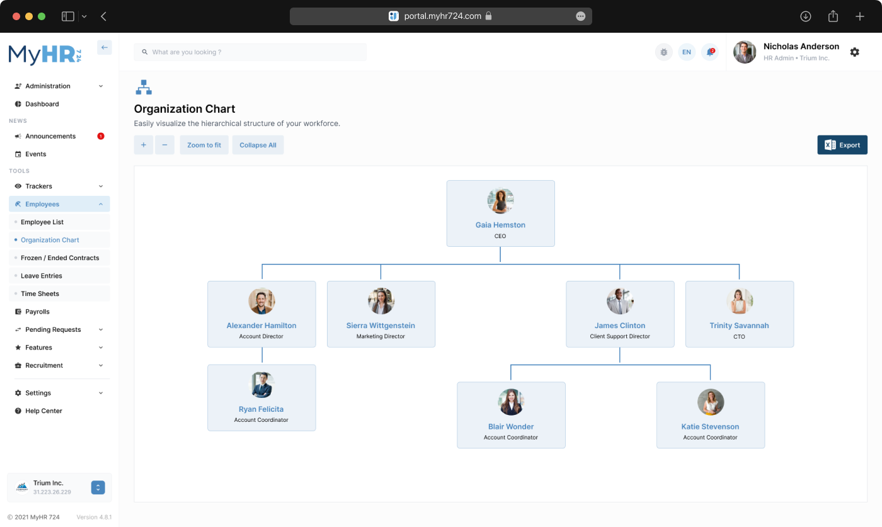This screenshot has height=527, width=882.
Task: Select Organization Chart menu item
Action: click(59, 240)
